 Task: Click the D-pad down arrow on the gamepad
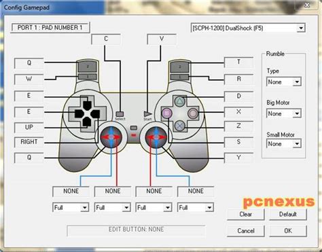click(x=87, y=122)
